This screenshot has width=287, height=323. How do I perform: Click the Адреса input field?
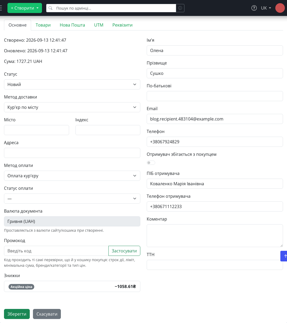point(72,153)
